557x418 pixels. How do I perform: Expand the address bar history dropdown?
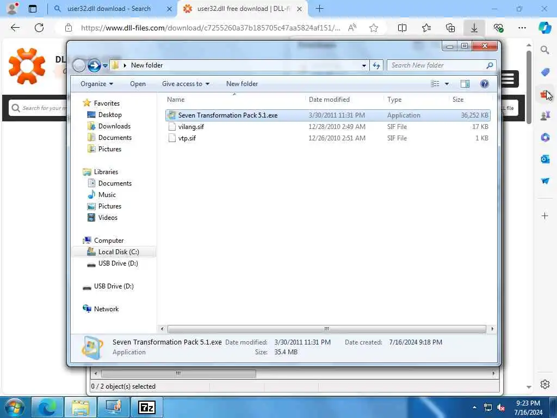(364, 65)
